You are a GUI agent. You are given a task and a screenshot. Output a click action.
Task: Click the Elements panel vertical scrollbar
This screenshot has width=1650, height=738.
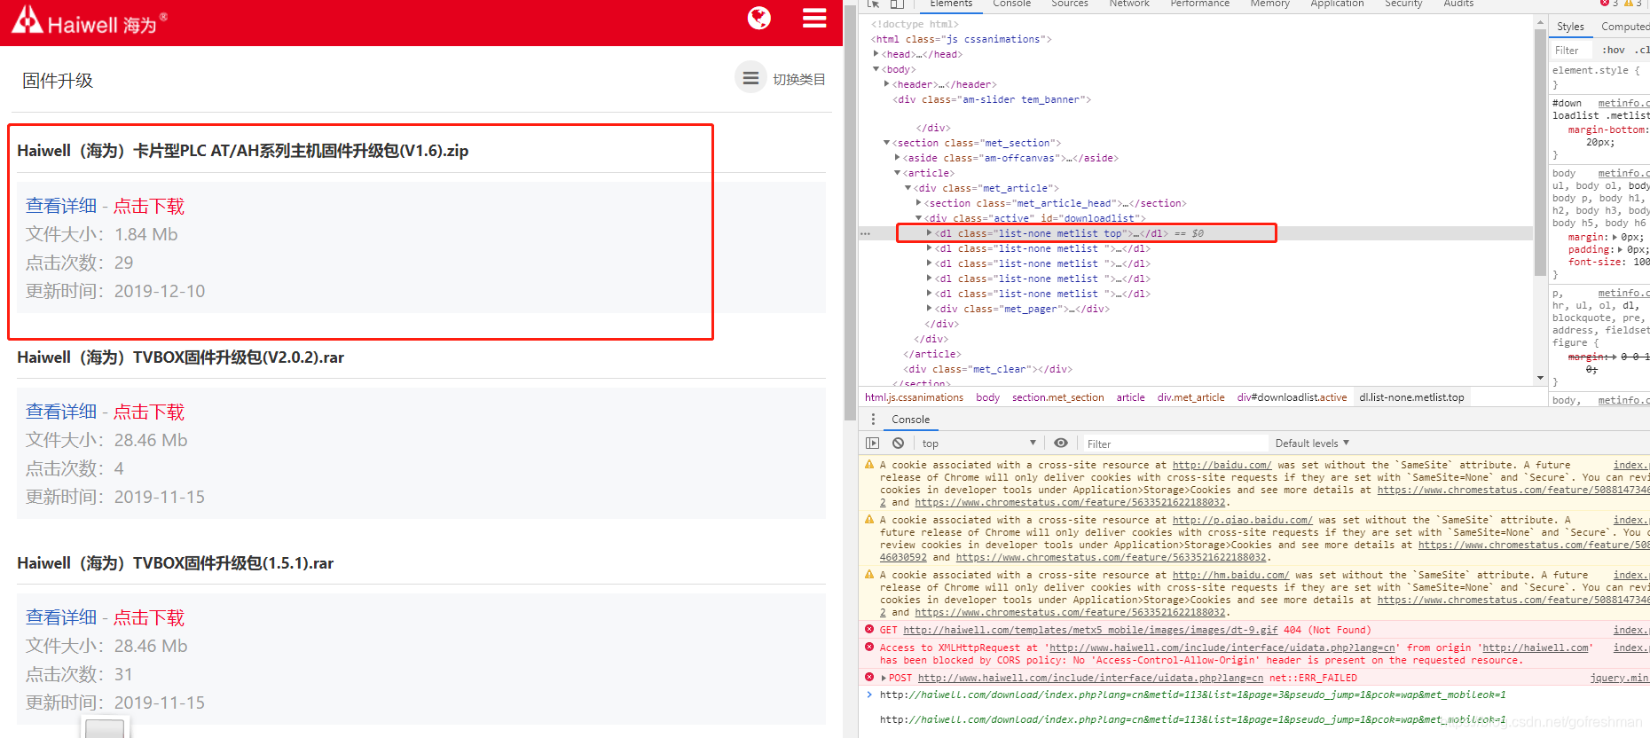[x=1540, y=153]
